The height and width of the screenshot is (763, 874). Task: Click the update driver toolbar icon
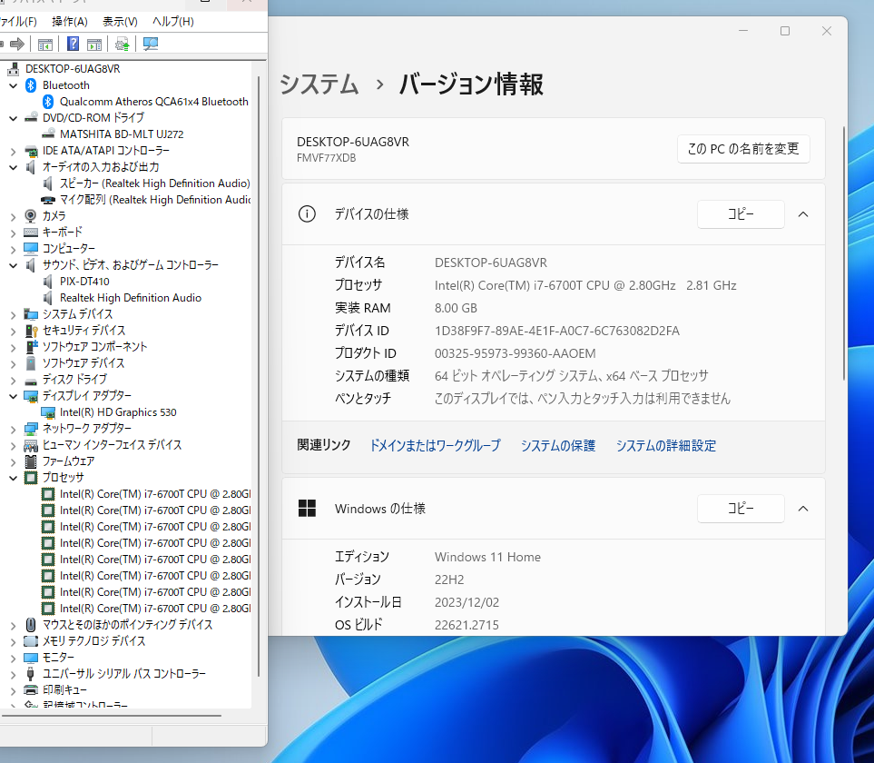123,44
